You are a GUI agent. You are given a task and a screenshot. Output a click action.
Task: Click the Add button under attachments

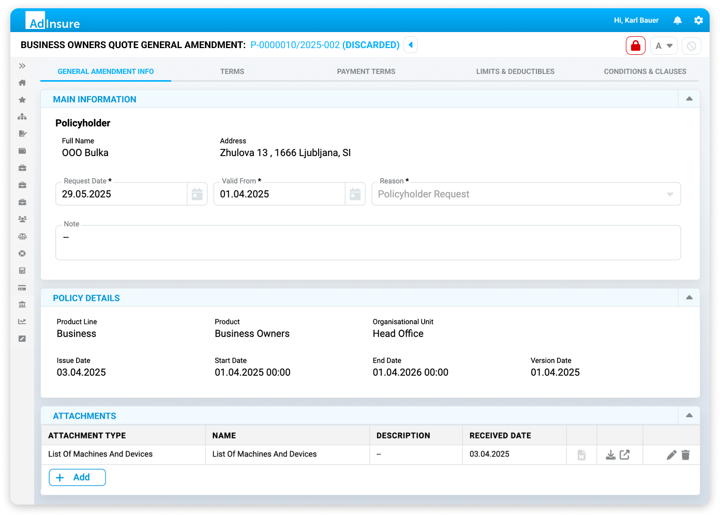click(x=77, y=477)
